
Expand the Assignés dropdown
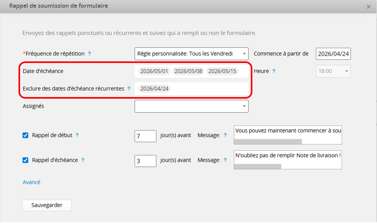191,106
